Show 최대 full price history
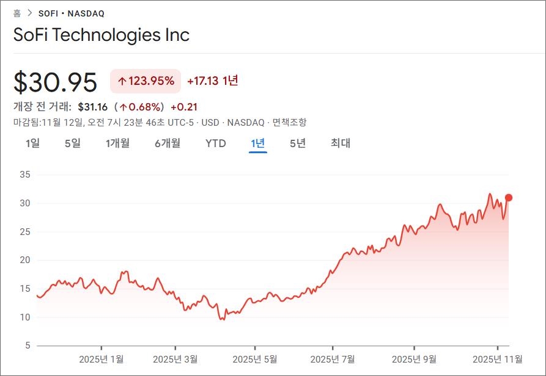546x376 pixels. [x=341, y=143]
